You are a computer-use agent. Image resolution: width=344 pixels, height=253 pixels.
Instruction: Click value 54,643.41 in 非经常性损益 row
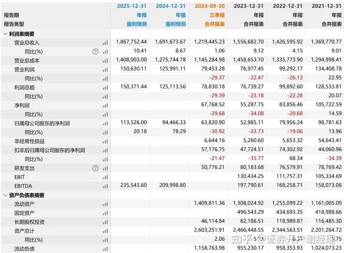click(330, 141)
